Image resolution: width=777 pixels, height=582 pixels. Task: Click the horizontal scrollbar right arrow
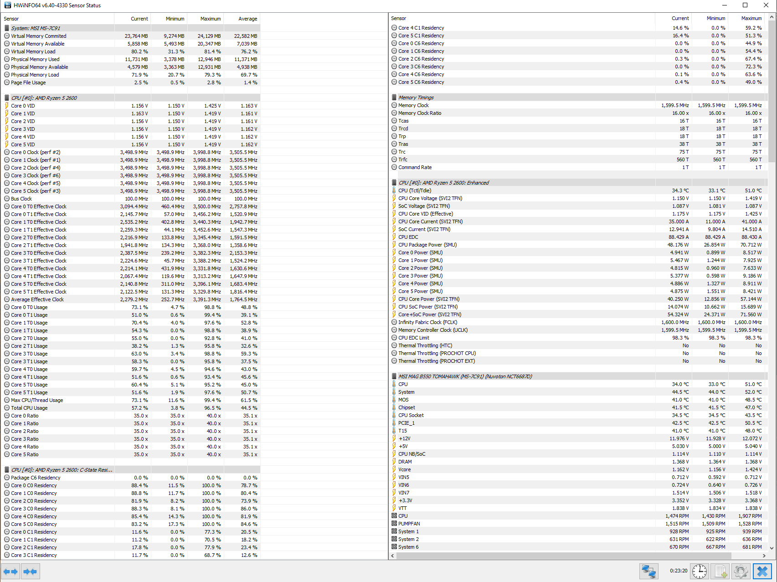[764, 556]
